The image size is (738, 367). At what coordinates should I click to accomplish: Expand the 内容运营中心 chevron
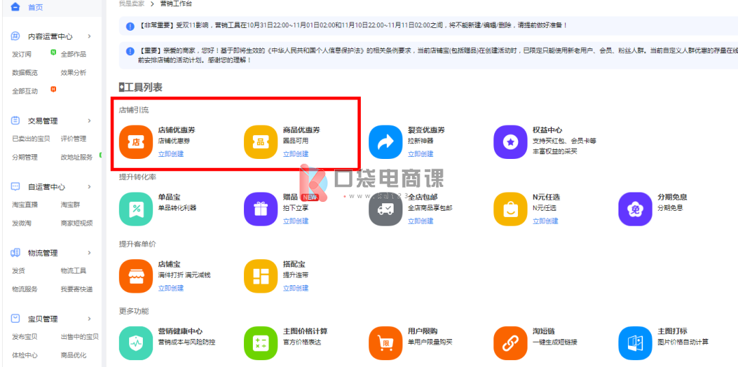[90, 36]
